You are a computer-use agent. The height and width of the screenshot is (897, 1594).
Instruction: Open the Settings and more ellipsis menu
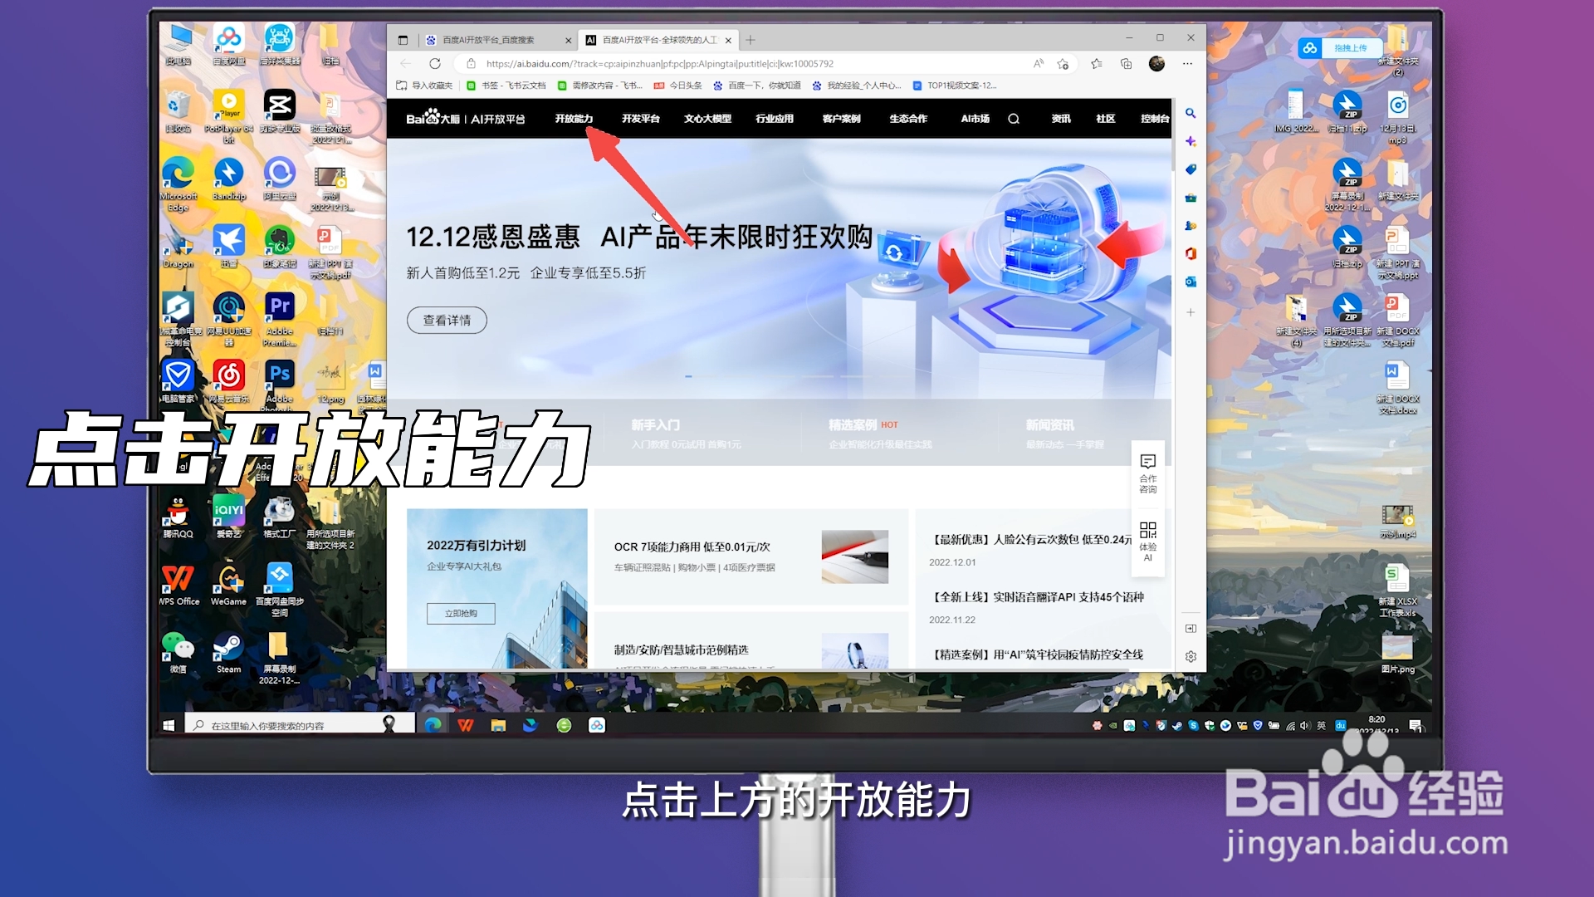tap(1187, 63)
